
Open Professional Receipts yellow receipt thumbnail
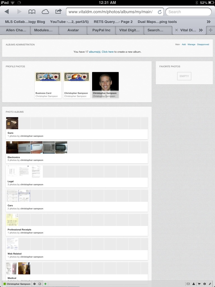tap(12, 220)
